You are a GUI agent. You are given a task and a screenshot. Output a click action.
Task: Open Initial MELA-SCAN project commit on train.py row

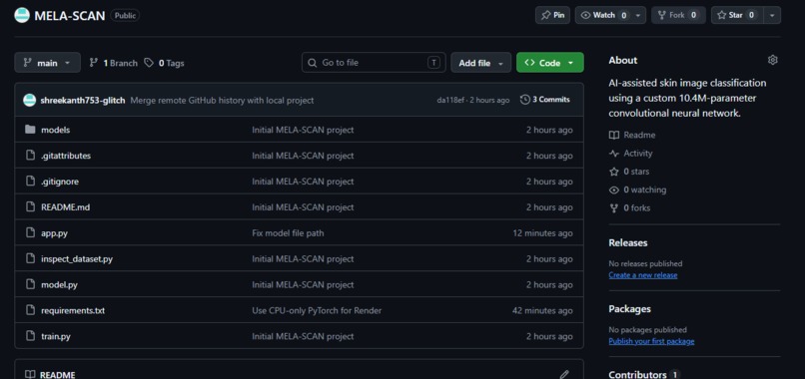303,336
